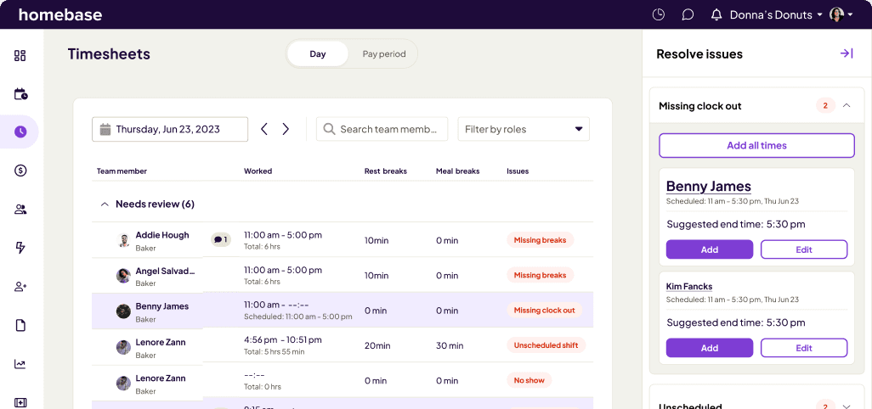Viewport: 872px width, 409px height.
Task: Switch to the Day view tab
Action: click(318, 53)
